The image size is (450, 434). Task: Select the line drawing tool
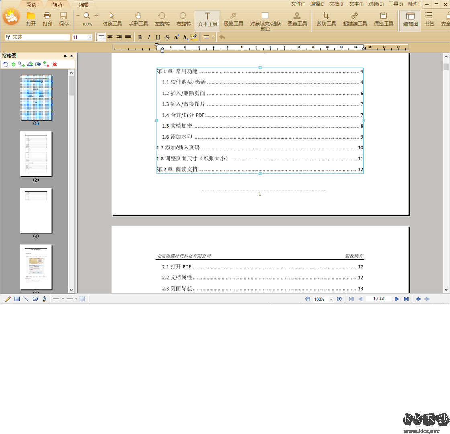[26, 299]
